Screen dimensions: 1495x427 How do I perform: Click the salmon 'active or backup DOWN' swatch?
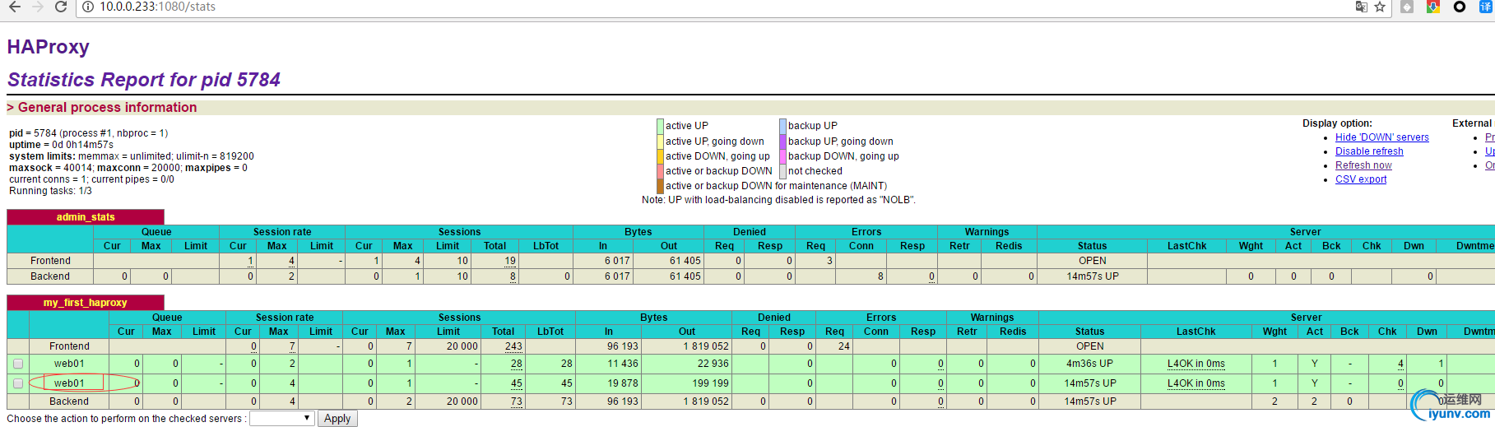660,171
